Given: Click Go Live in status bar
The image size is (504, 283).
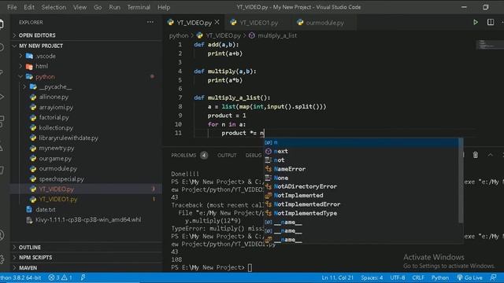Looking at the screenshot, I should 470,277.
